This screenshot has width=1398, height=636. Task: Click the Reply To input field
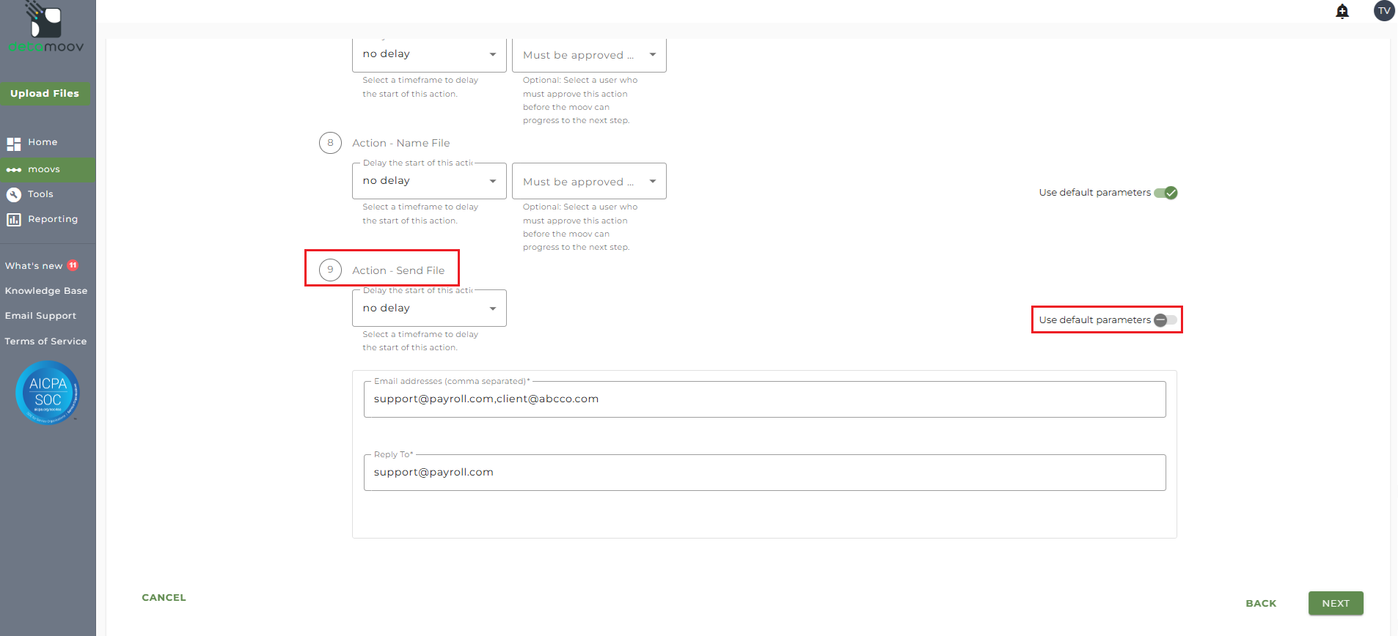tap(764, 473)
